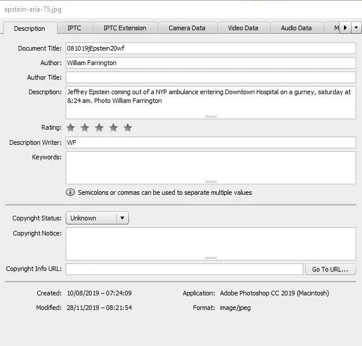Screen dimensions: 362x346
Task: Click the Go To URL button
Action: (x=331, y=269)
